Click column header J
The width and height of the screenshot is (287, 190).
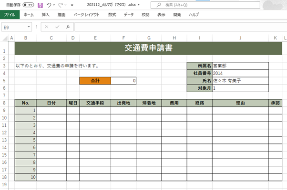240,38
